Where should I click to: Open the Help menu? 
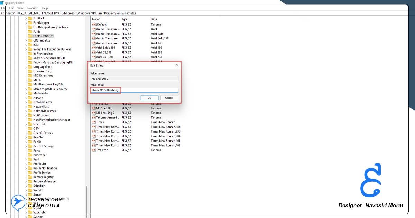point(45,8)
